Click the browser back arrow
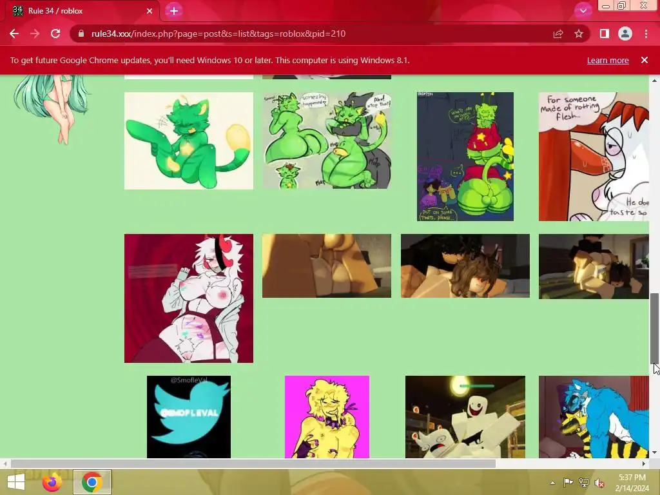Image resolution: width=660 pixels, height=495 pixels. (x=14, y=34)
